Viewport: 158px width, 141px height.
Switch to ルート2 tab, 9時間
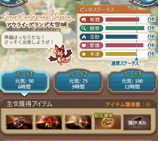pyautogui.click(x=78, y=81)
